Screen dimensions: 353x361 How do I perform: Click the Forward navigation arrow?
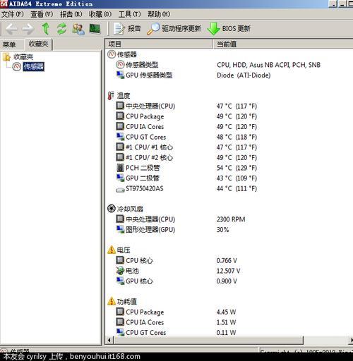(x=28, y=29)
